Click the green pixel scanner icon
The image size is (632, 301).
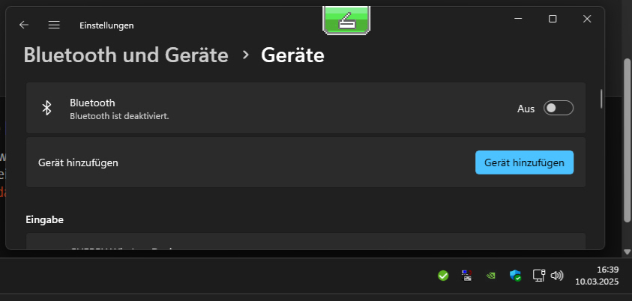coord(346,19)
